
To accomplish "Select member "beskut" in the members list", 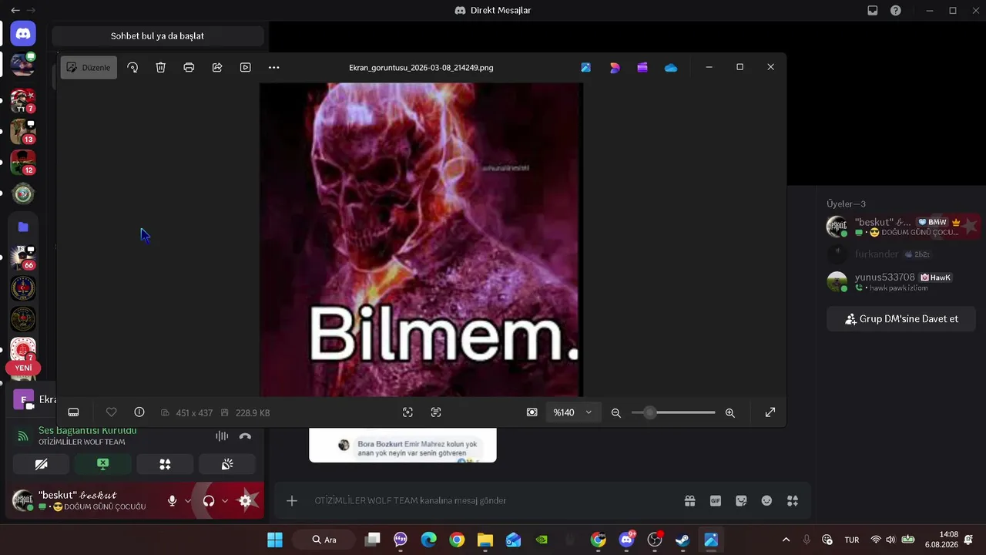I will point(901,227).
